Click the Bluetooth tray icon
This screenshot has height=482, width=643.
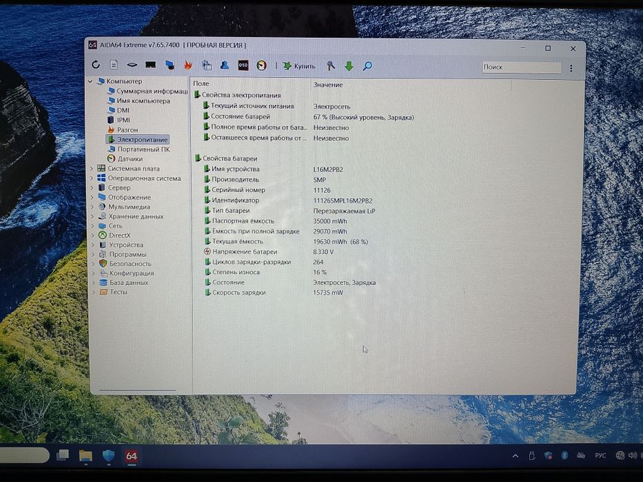coord(564,455)
